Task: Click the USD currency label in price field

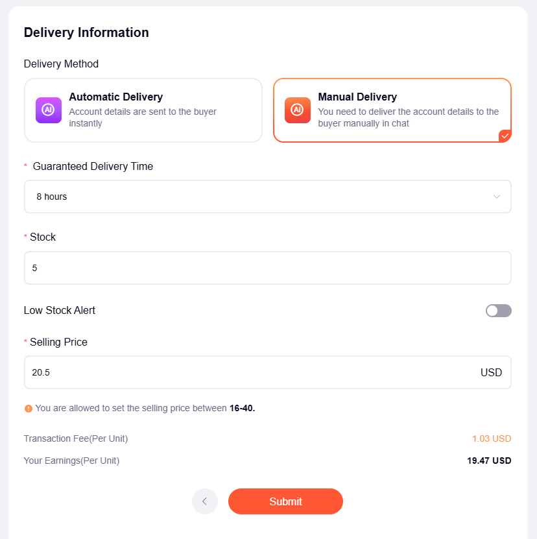Action: pyautogui.click(x=491, y=372)
